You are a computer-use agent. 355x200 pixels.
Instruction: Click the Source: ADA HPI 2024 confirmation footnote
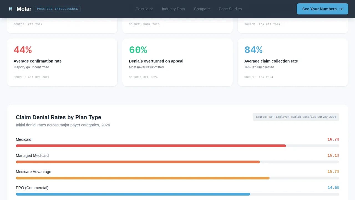point(32,77)
